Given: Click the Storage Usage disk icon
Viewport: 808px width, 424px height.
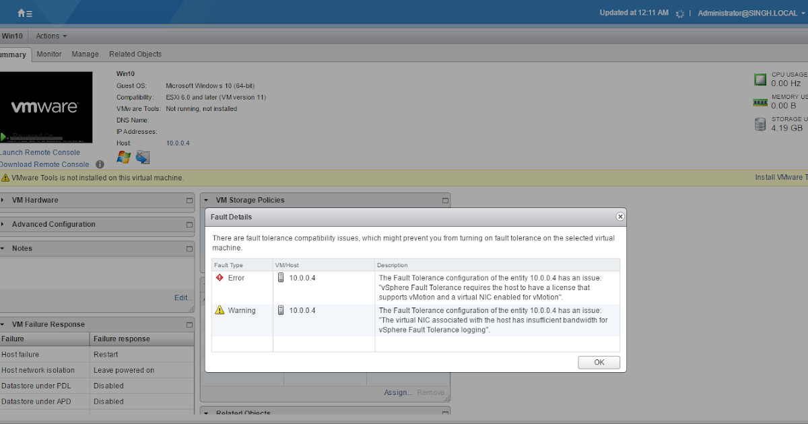Looking at the screenshot, I should tap(760, 124).
